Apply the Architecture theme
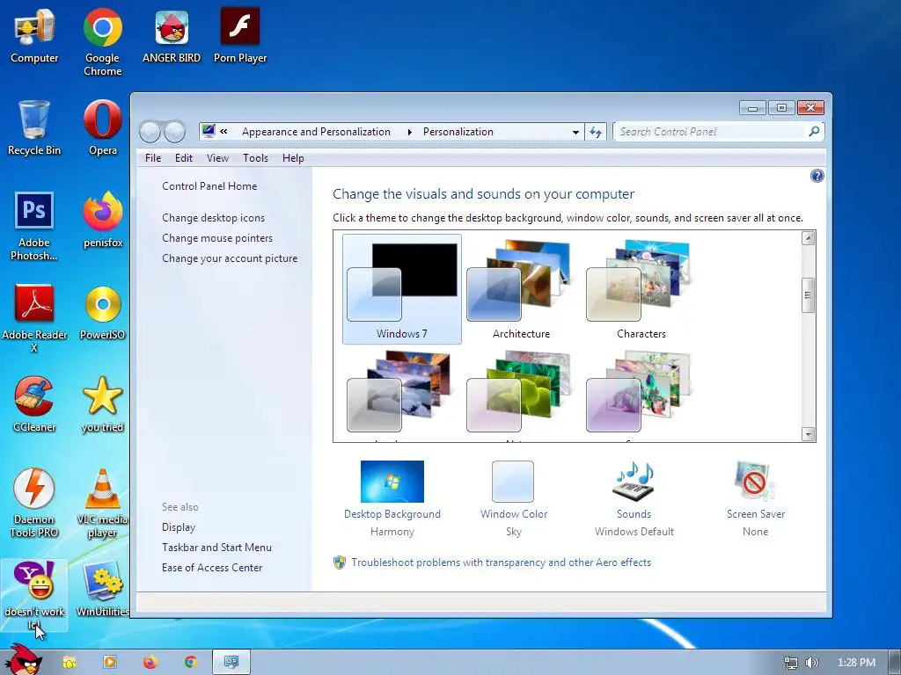 tap(521, 289)
